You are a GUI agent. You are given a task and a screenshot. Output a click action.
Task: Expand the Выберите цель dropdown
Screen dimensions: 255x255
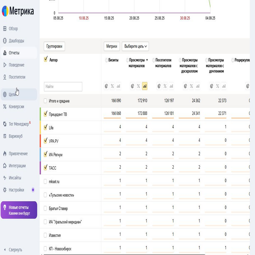click(135, 46)
